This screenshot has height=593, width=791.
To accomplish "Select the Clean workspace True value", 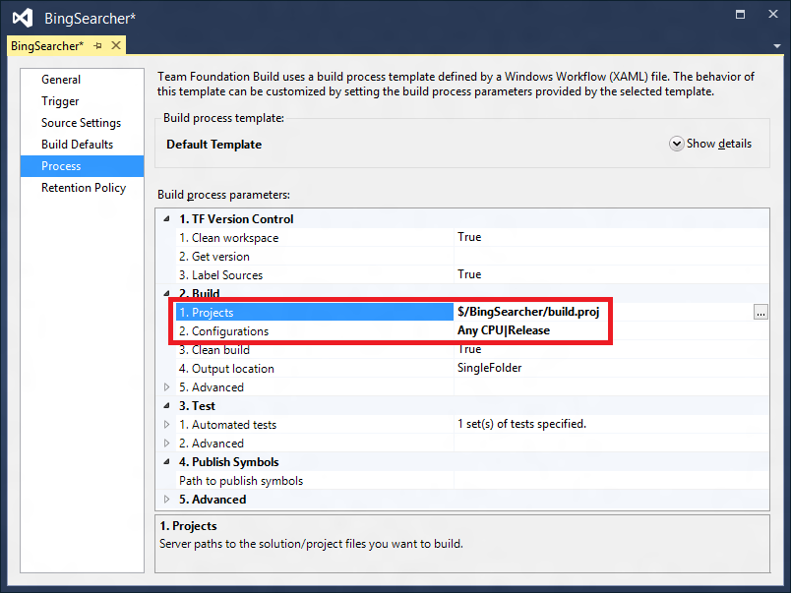I will click(x=469, y=238).
